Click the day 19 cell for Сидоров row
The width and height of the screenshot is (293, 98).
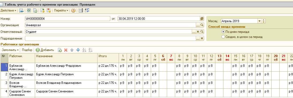tap(267, 93)
